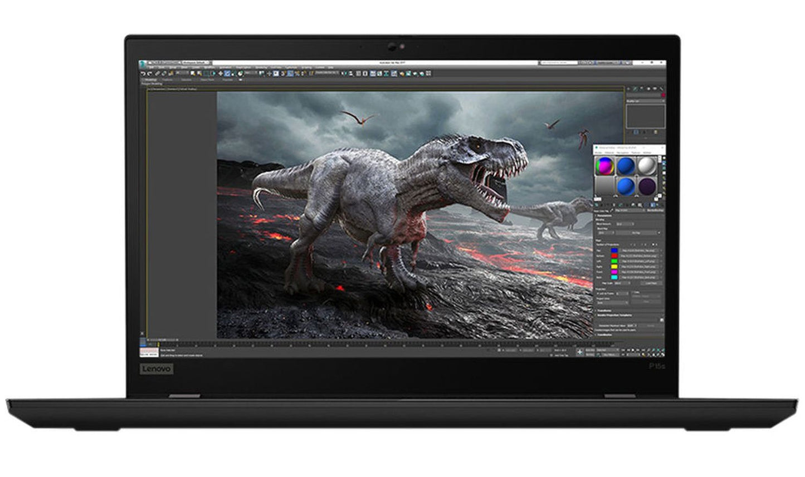This screenshot has height=477, width=805.
Task: Collapse the Parameters rollout
Action: [629, 216]
